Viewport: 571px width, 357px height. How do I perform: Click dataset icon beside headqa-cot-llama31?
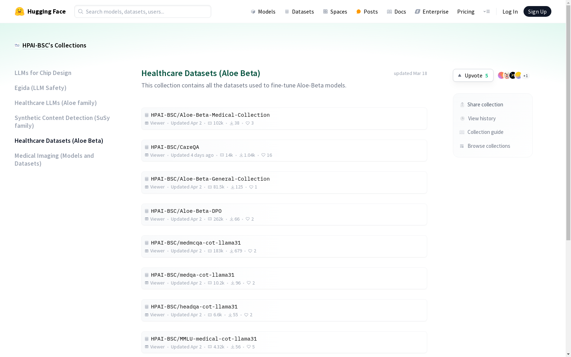point(147,307)
